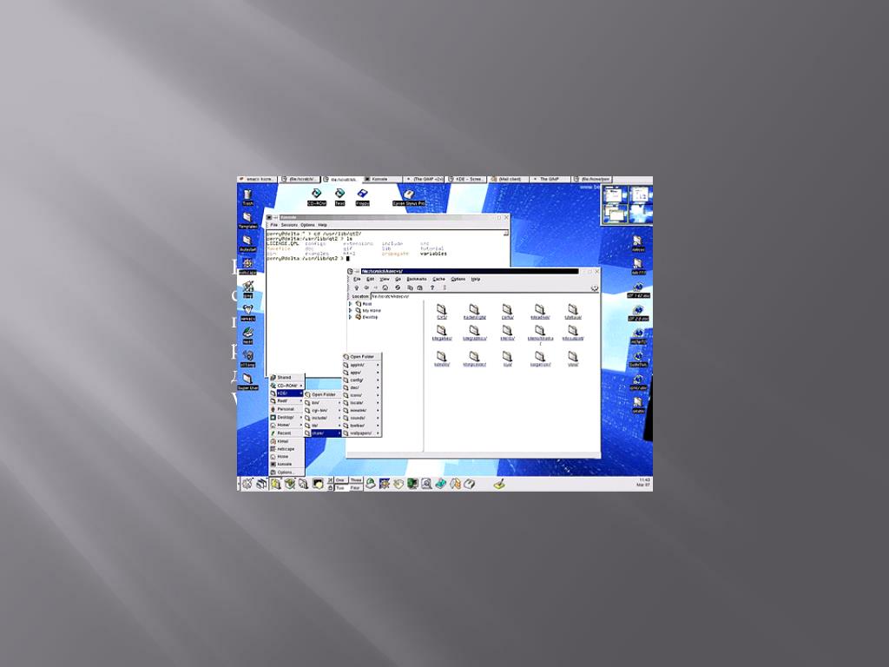Click the lock screen icon beside desktop buttons
Viewport: 889px width, 667px height.
pyautogui.click(x=331, y=487)
